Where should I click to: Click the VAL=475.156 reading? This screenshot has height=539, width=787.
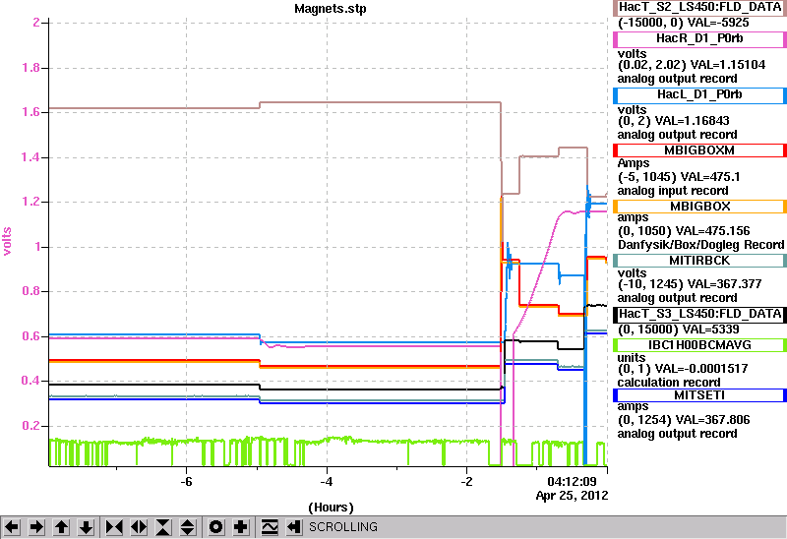click(712, 231)
